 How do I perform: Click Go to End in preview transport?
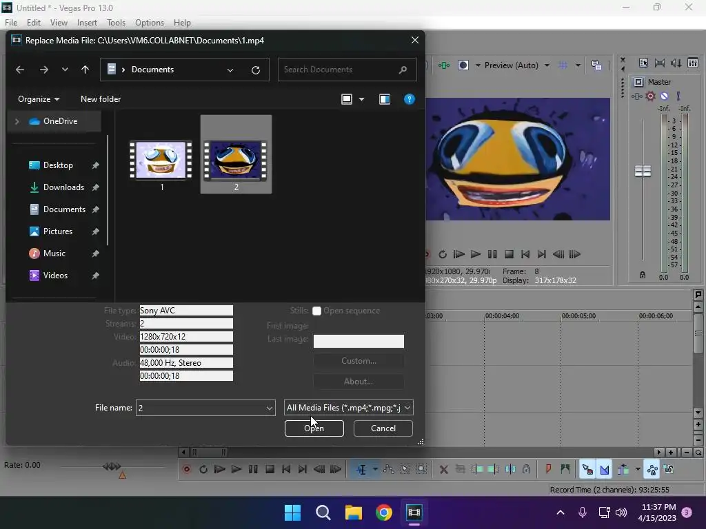click(542, 254)
